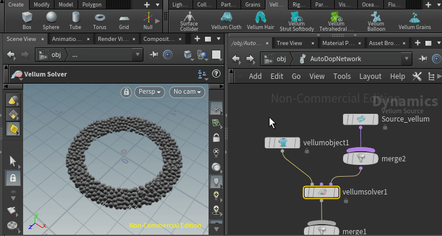Expand the Scene View path dropdown
The image size is (442, 236).
click(x=137, y=55)
